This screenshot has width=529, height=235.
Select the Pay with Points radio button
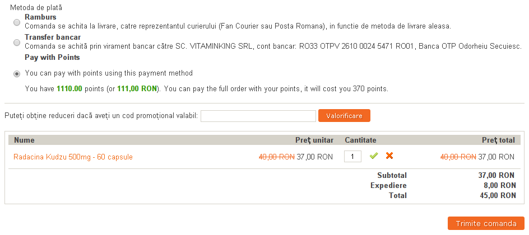click(17, 73)
